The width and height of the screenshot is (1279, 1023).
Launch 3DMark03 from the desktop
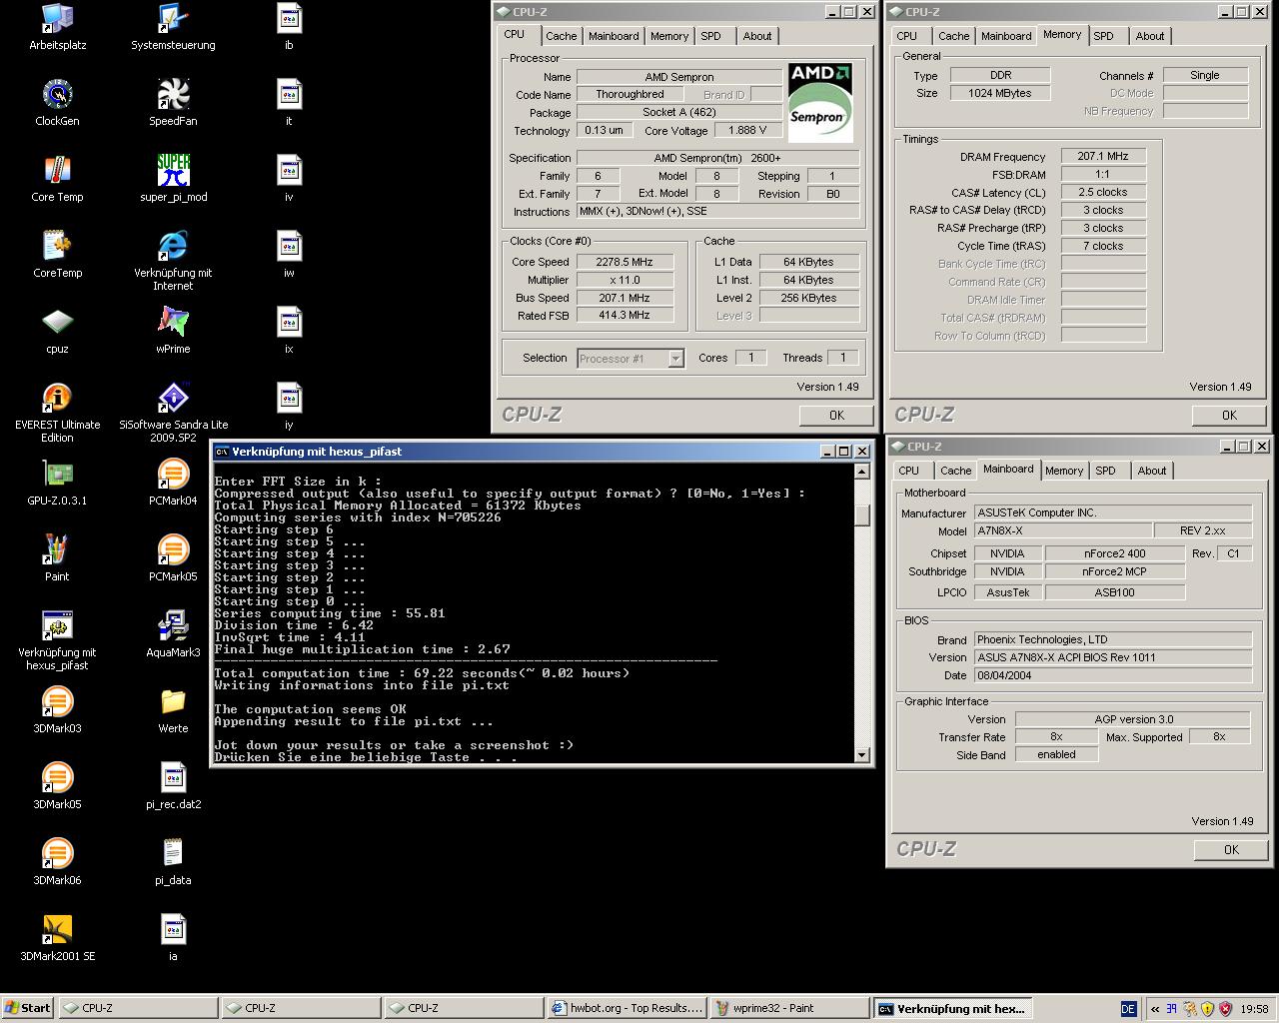(57, 709)
